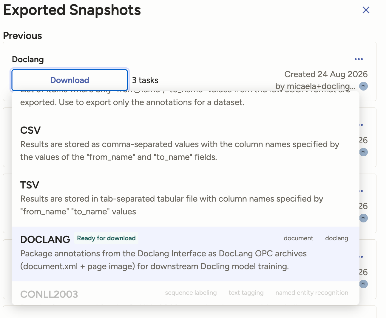Open the Download format dropdown
Image resolution: width=386 pixels, height=318 pixels.
[70, 80]
